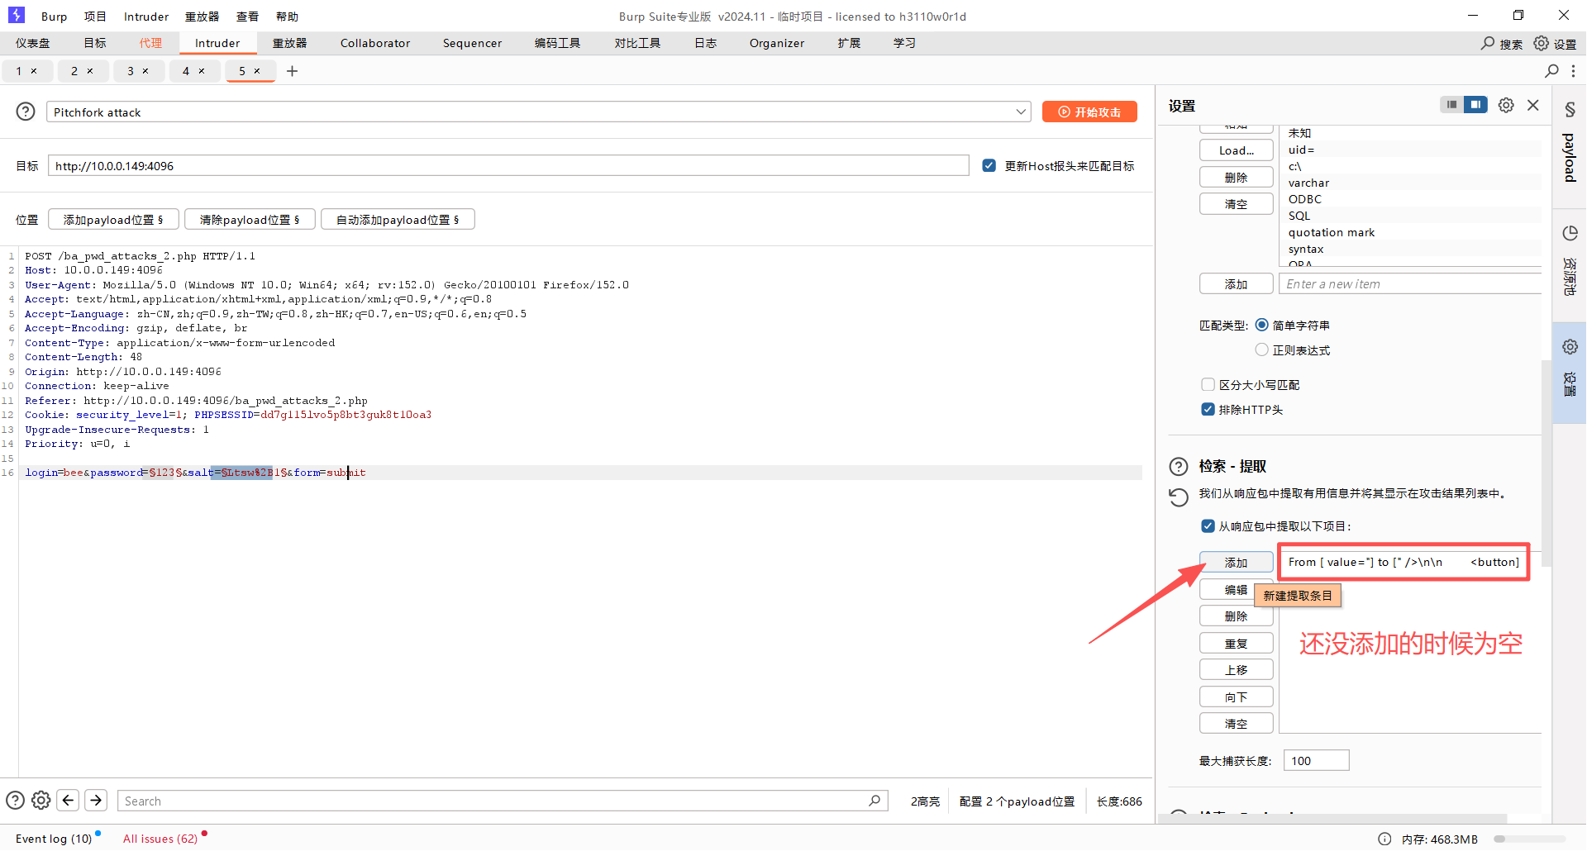
Task: Switch to the 编码工具 tab
Action: coord(557,43)
